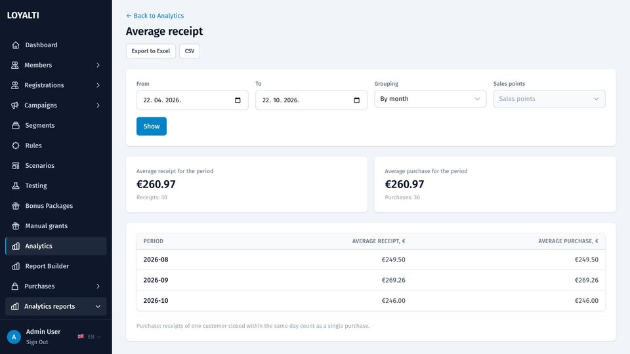Image resolution: width=630 pixels, height=354 pixels.
Task: Collapse the Analytics reports chevron
Action: click(x=98, y=306)
